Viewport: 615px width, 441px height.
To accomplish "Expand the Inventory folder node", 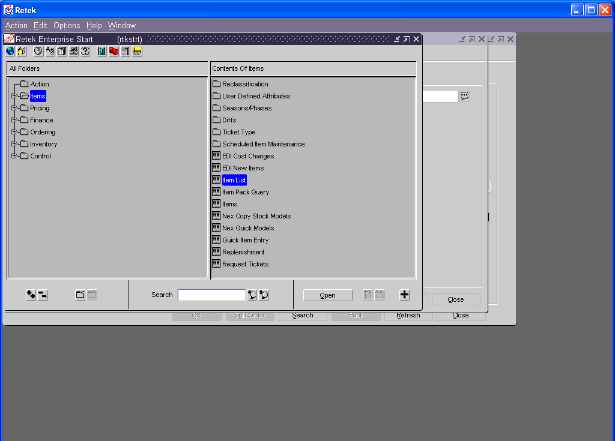I will click(14, 144).
